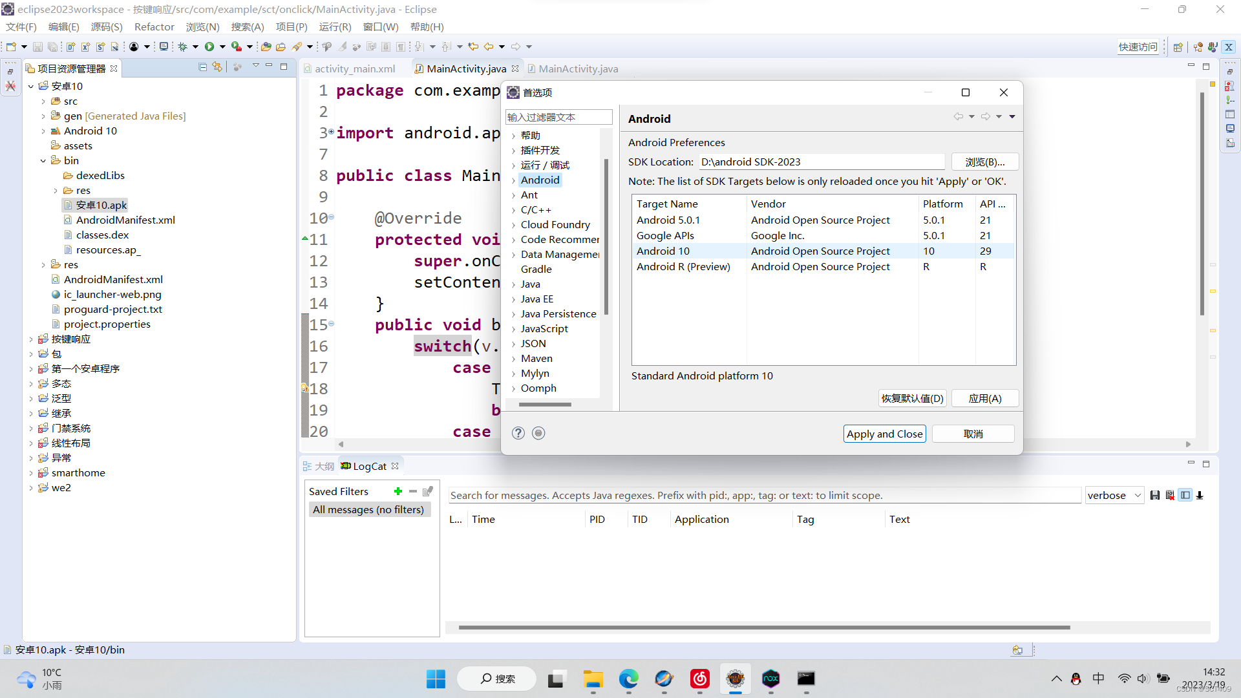The height and width of the screenshot is (698, 1241).
Task: Click the Run Last Tool red-toolbox icon
Action: [237, 47]
